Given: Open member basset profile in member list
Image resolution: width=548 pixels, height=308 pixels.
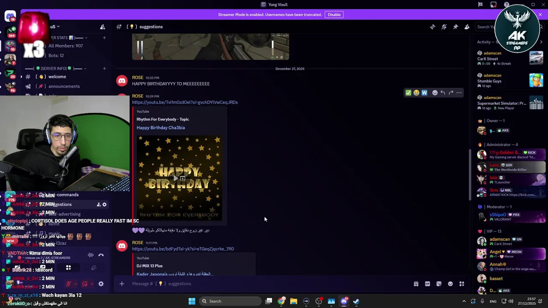Looking at the screenshot, I should [x=511, y=278].
